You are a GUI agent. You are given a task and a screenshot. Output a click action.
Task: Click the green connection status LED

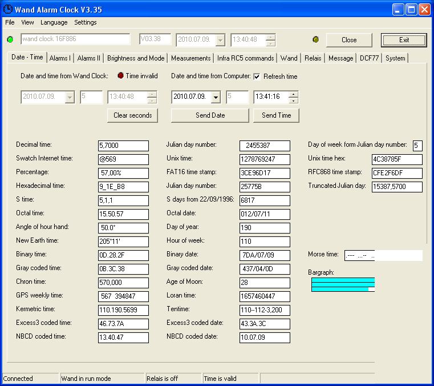click(x=10, y=39)
